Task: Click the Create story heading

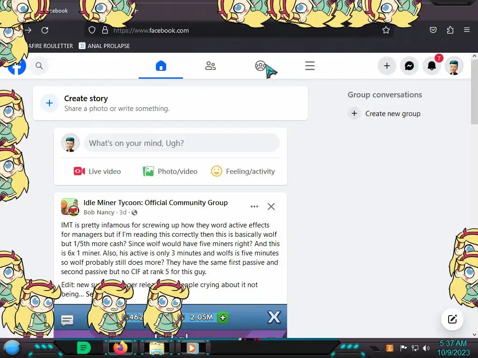Action: (86, 98)
